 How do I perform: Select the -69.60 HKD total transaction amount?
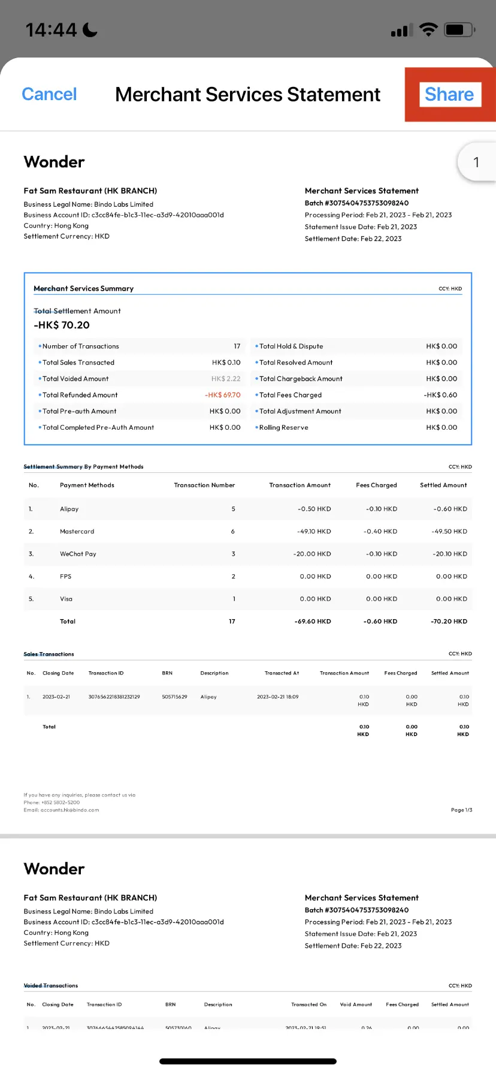pyautogui.click(x=313, y=622)
